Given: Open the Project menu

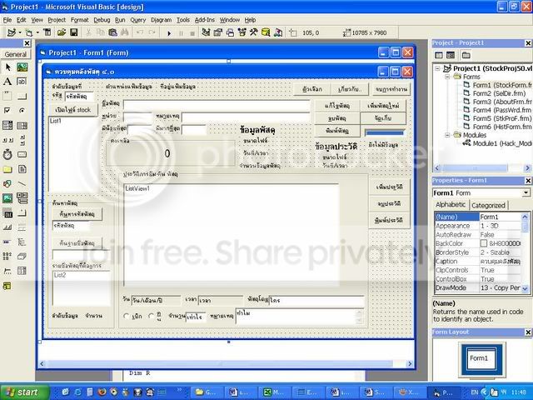Looking at the screenshot, I should pyautogui.click(x=57, y=20).
